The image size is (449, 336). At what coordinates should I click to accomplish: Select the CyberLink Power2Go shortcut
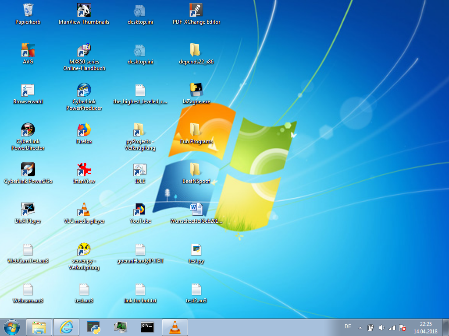click(x=28, y=173)
